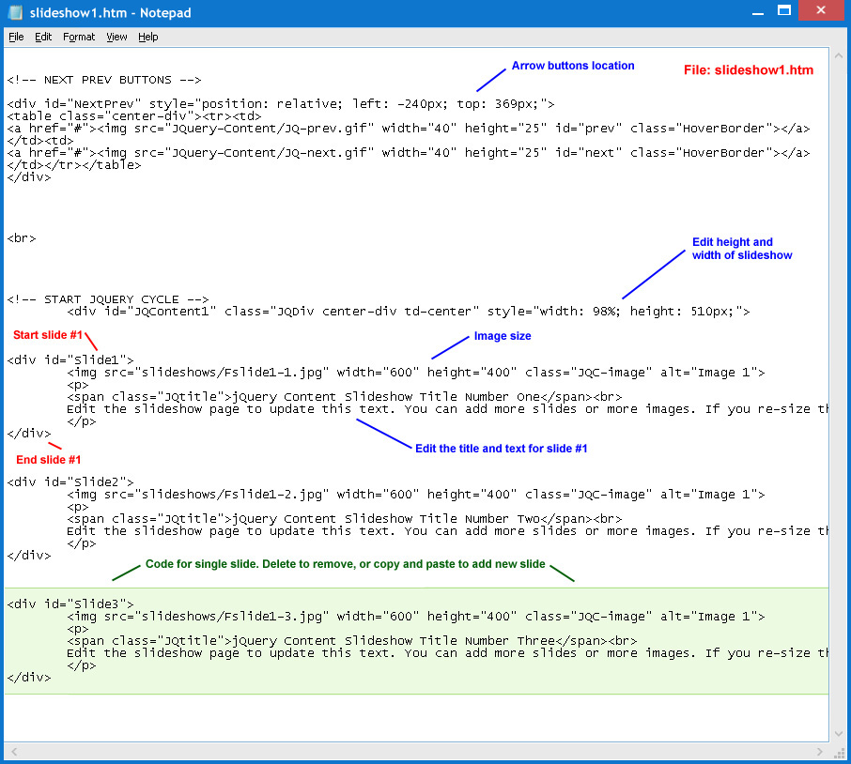Click the scroll-down arrow on the vertical scrollbar
The width and height of the screenshot is (851, 764).
point(839,733)
